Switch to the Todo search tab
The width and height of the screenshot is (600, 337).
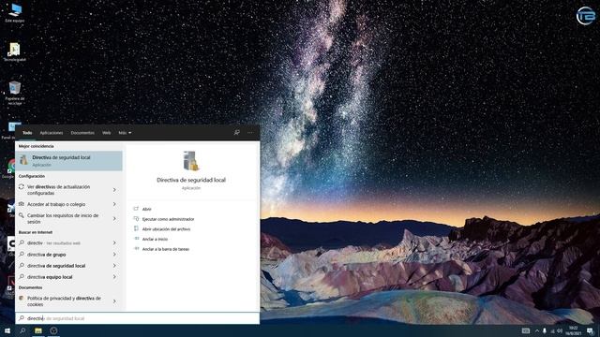tap(27, 133)
